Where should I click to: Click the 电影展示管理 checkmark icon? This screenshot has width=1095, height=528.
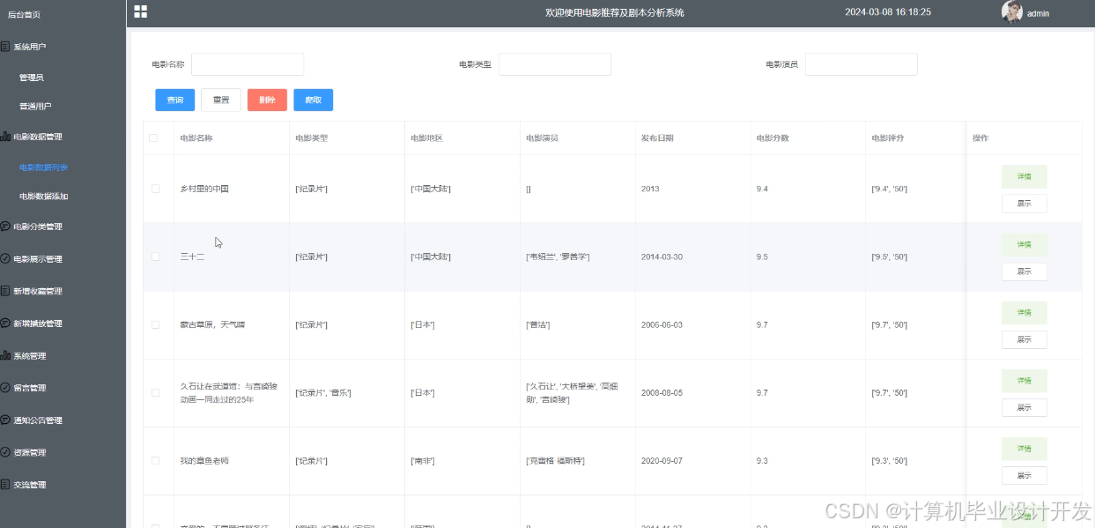(5, 259)
